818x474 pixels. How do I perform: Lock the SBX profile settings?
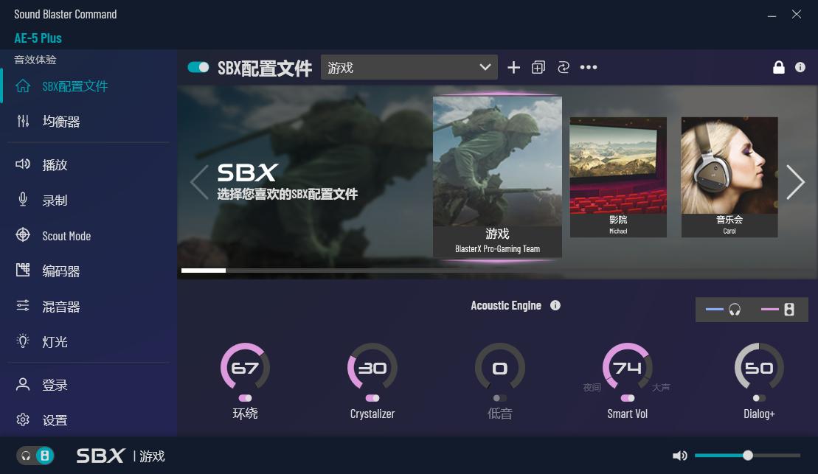coord(779,67)
